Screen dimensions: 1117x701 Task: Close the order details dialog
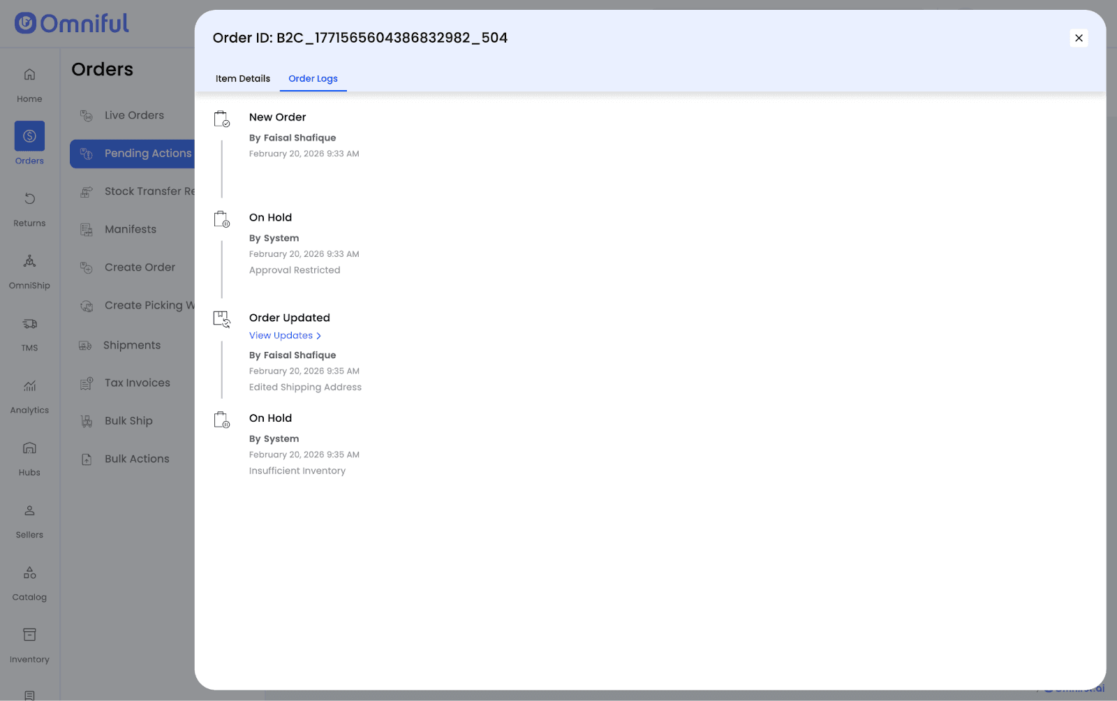pos(1079,38)
